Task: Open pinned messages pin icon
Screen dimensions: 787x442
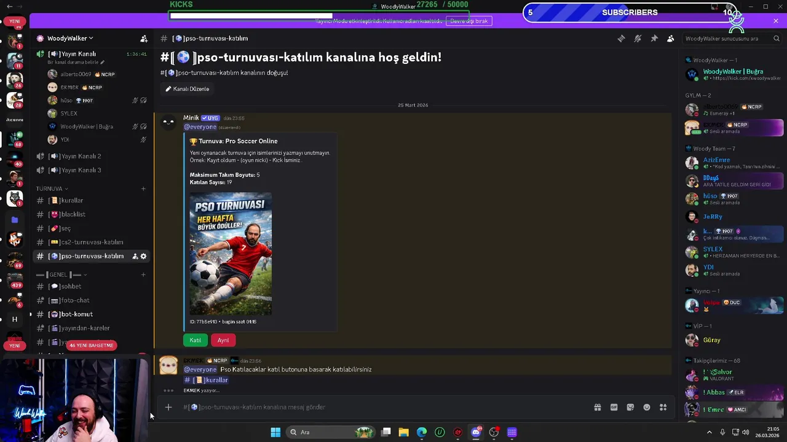Action: tap(654, 38)
